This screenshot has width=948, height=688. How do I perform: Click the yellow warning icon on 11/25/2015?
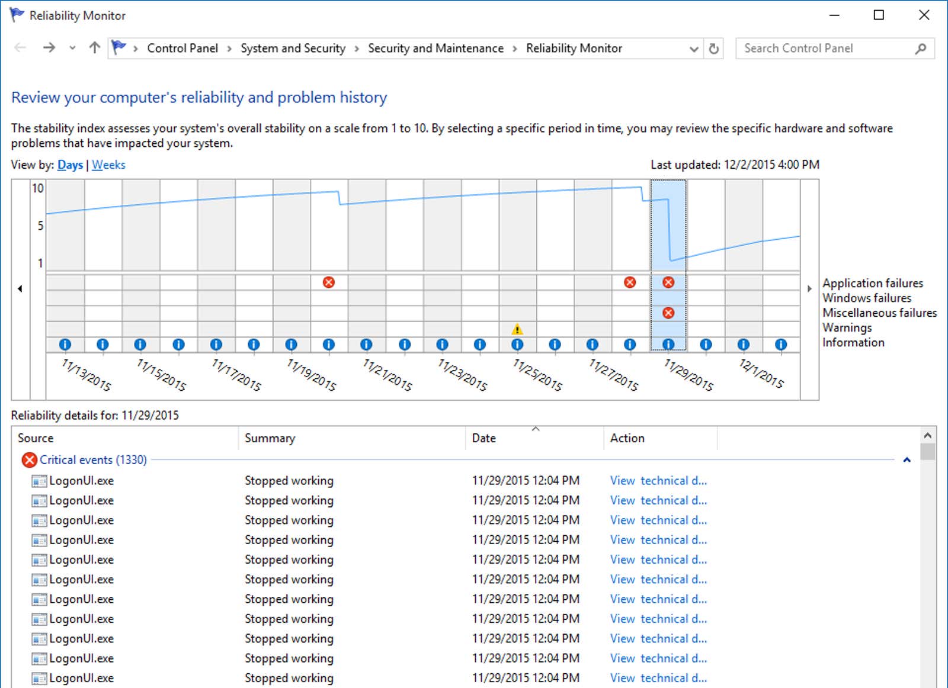pos(517,329)
